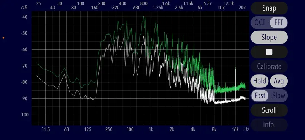Click the orange dot indicator at left
Screen dimensions: 305x140
click(x=3, y=38)
